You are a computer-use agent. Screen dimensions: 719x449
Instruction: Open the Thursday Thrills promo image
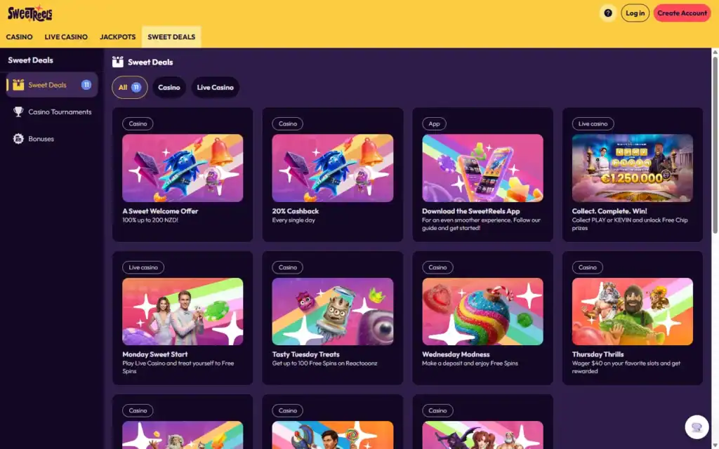coord(633,311)
